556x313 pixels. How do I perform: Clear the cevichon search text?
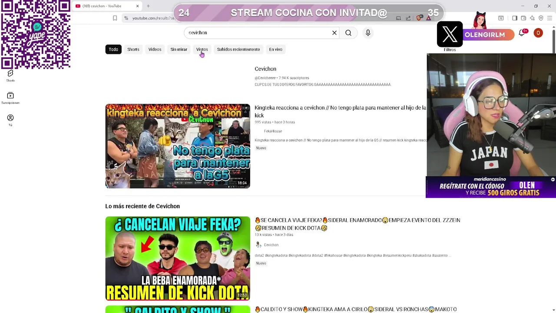(x=334, y=33)
